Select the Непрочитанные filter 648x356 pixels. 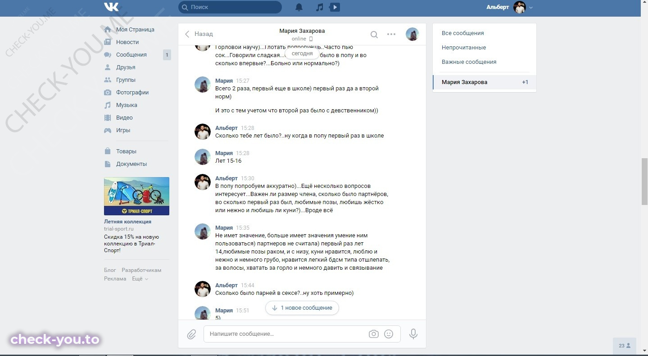(x=464, y=47)
